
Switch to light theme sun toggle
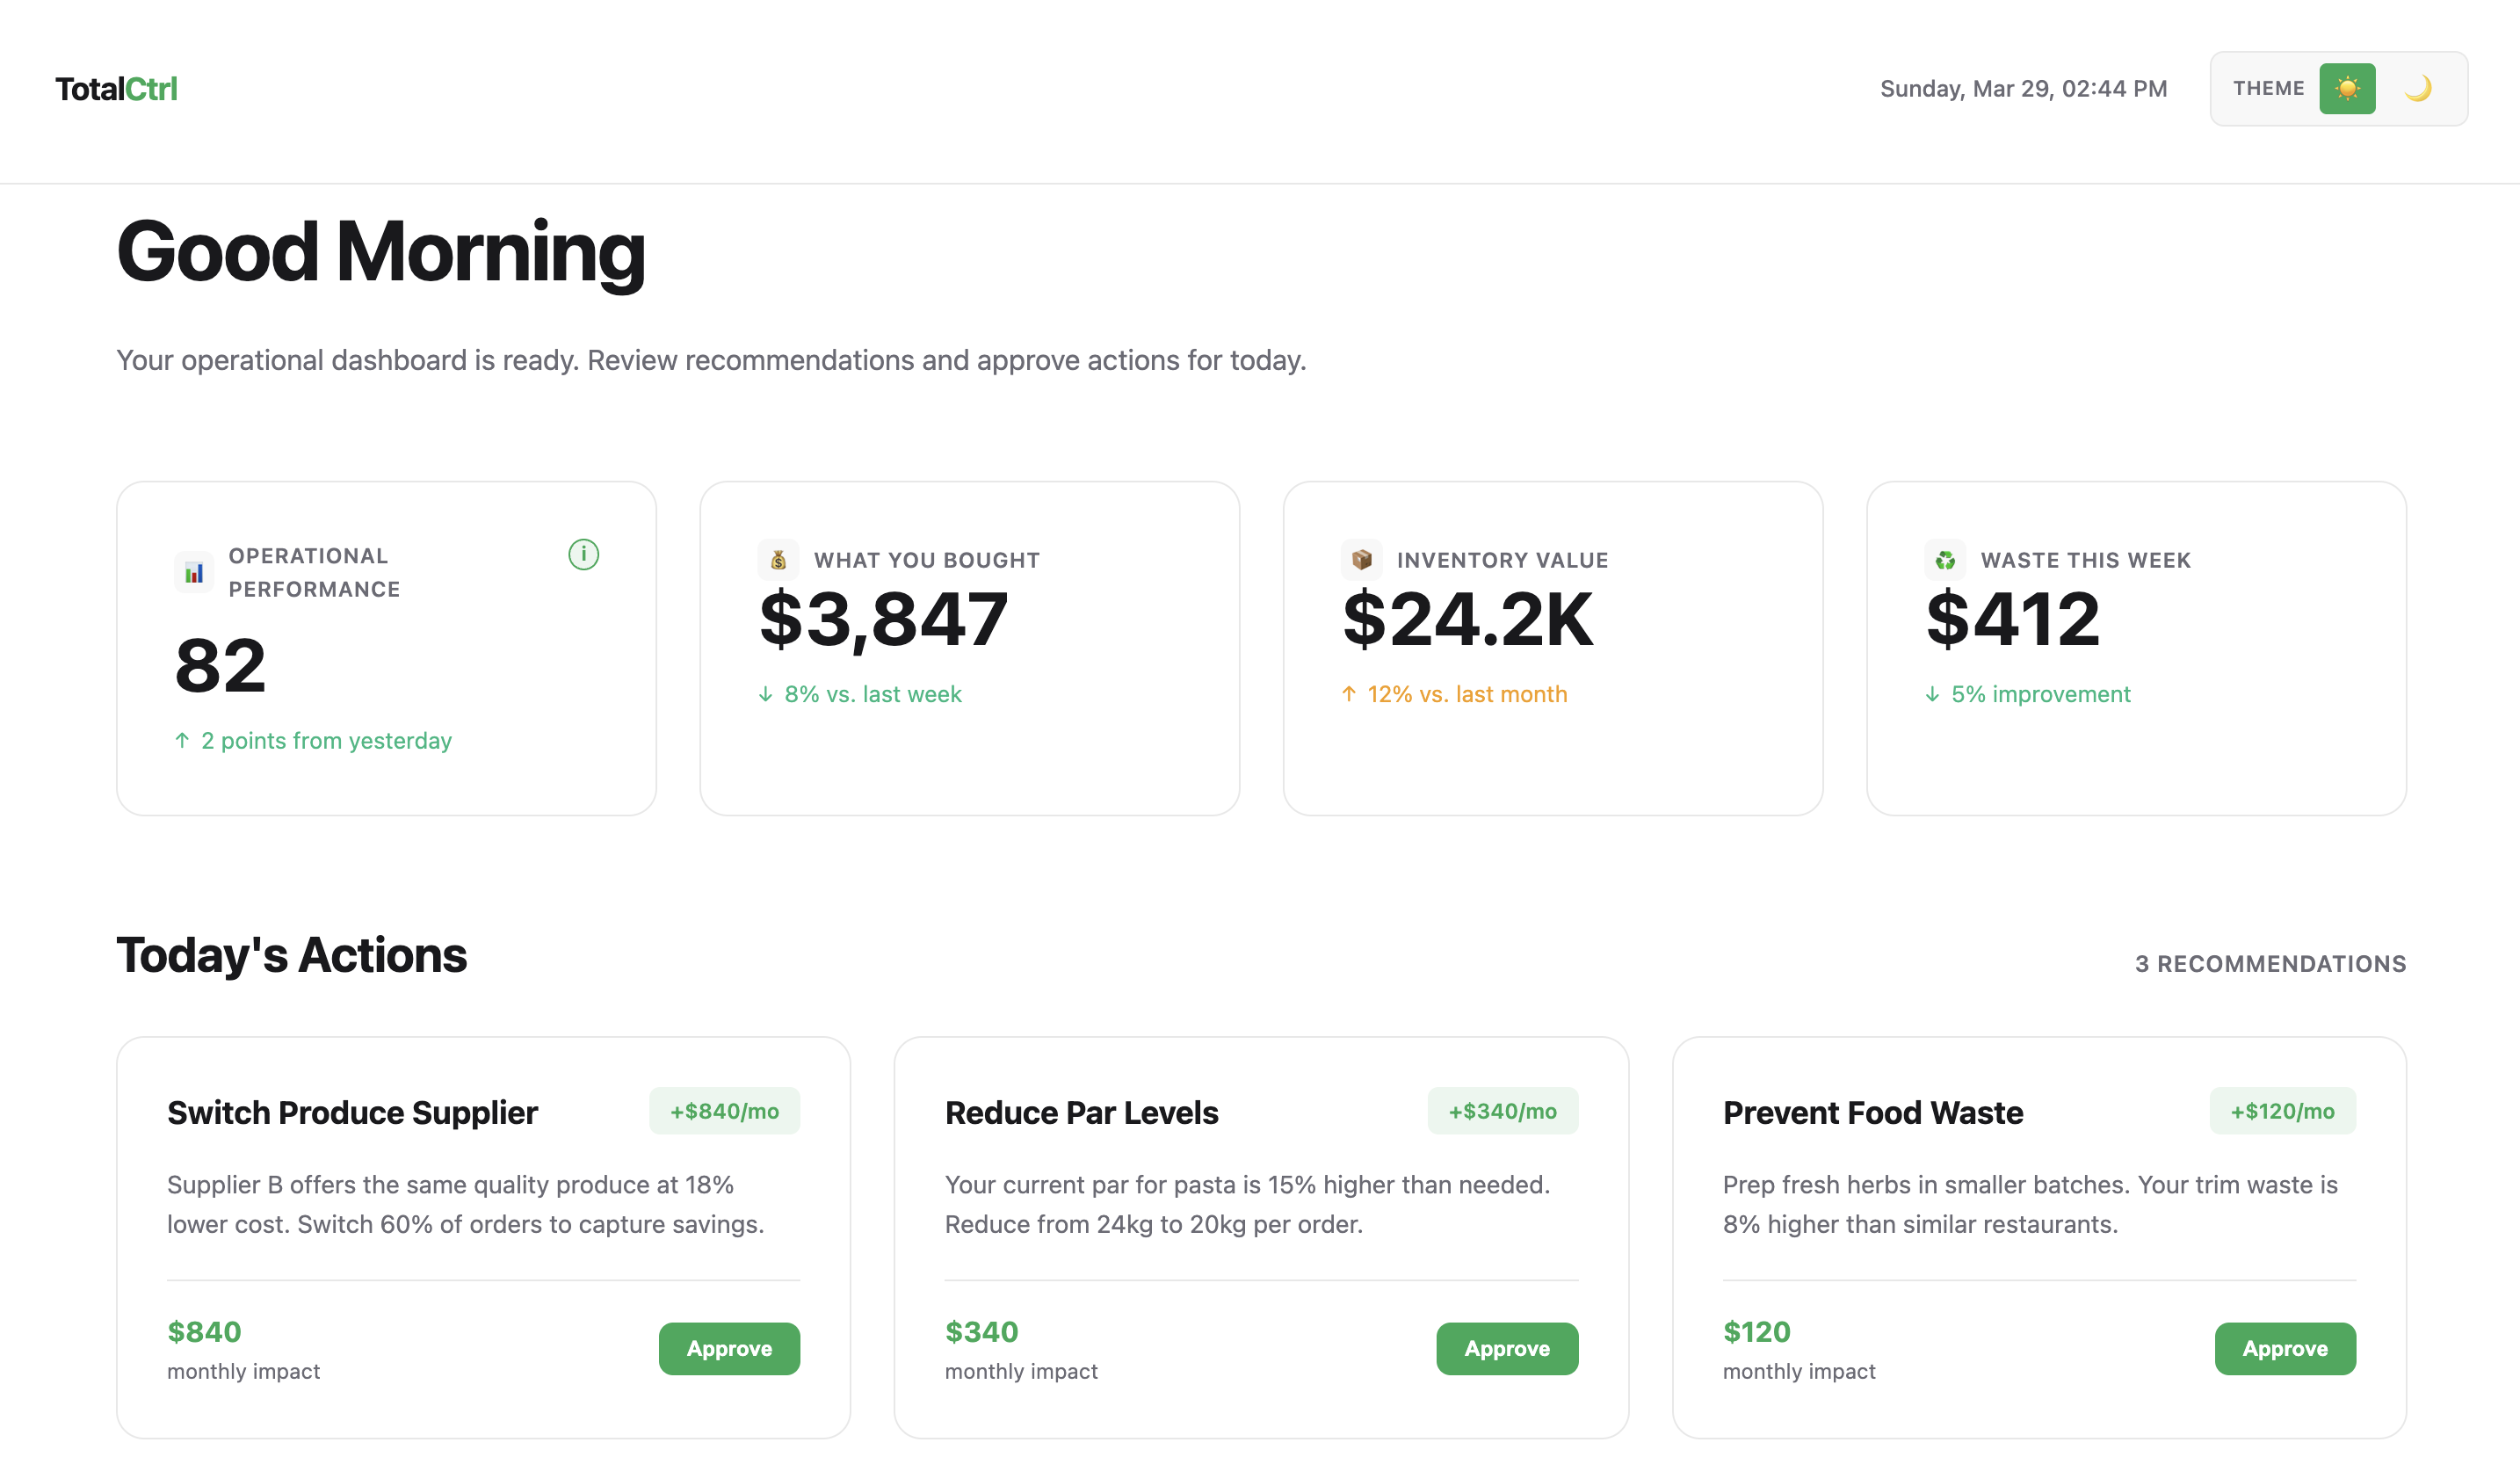tap(2347, 89)
